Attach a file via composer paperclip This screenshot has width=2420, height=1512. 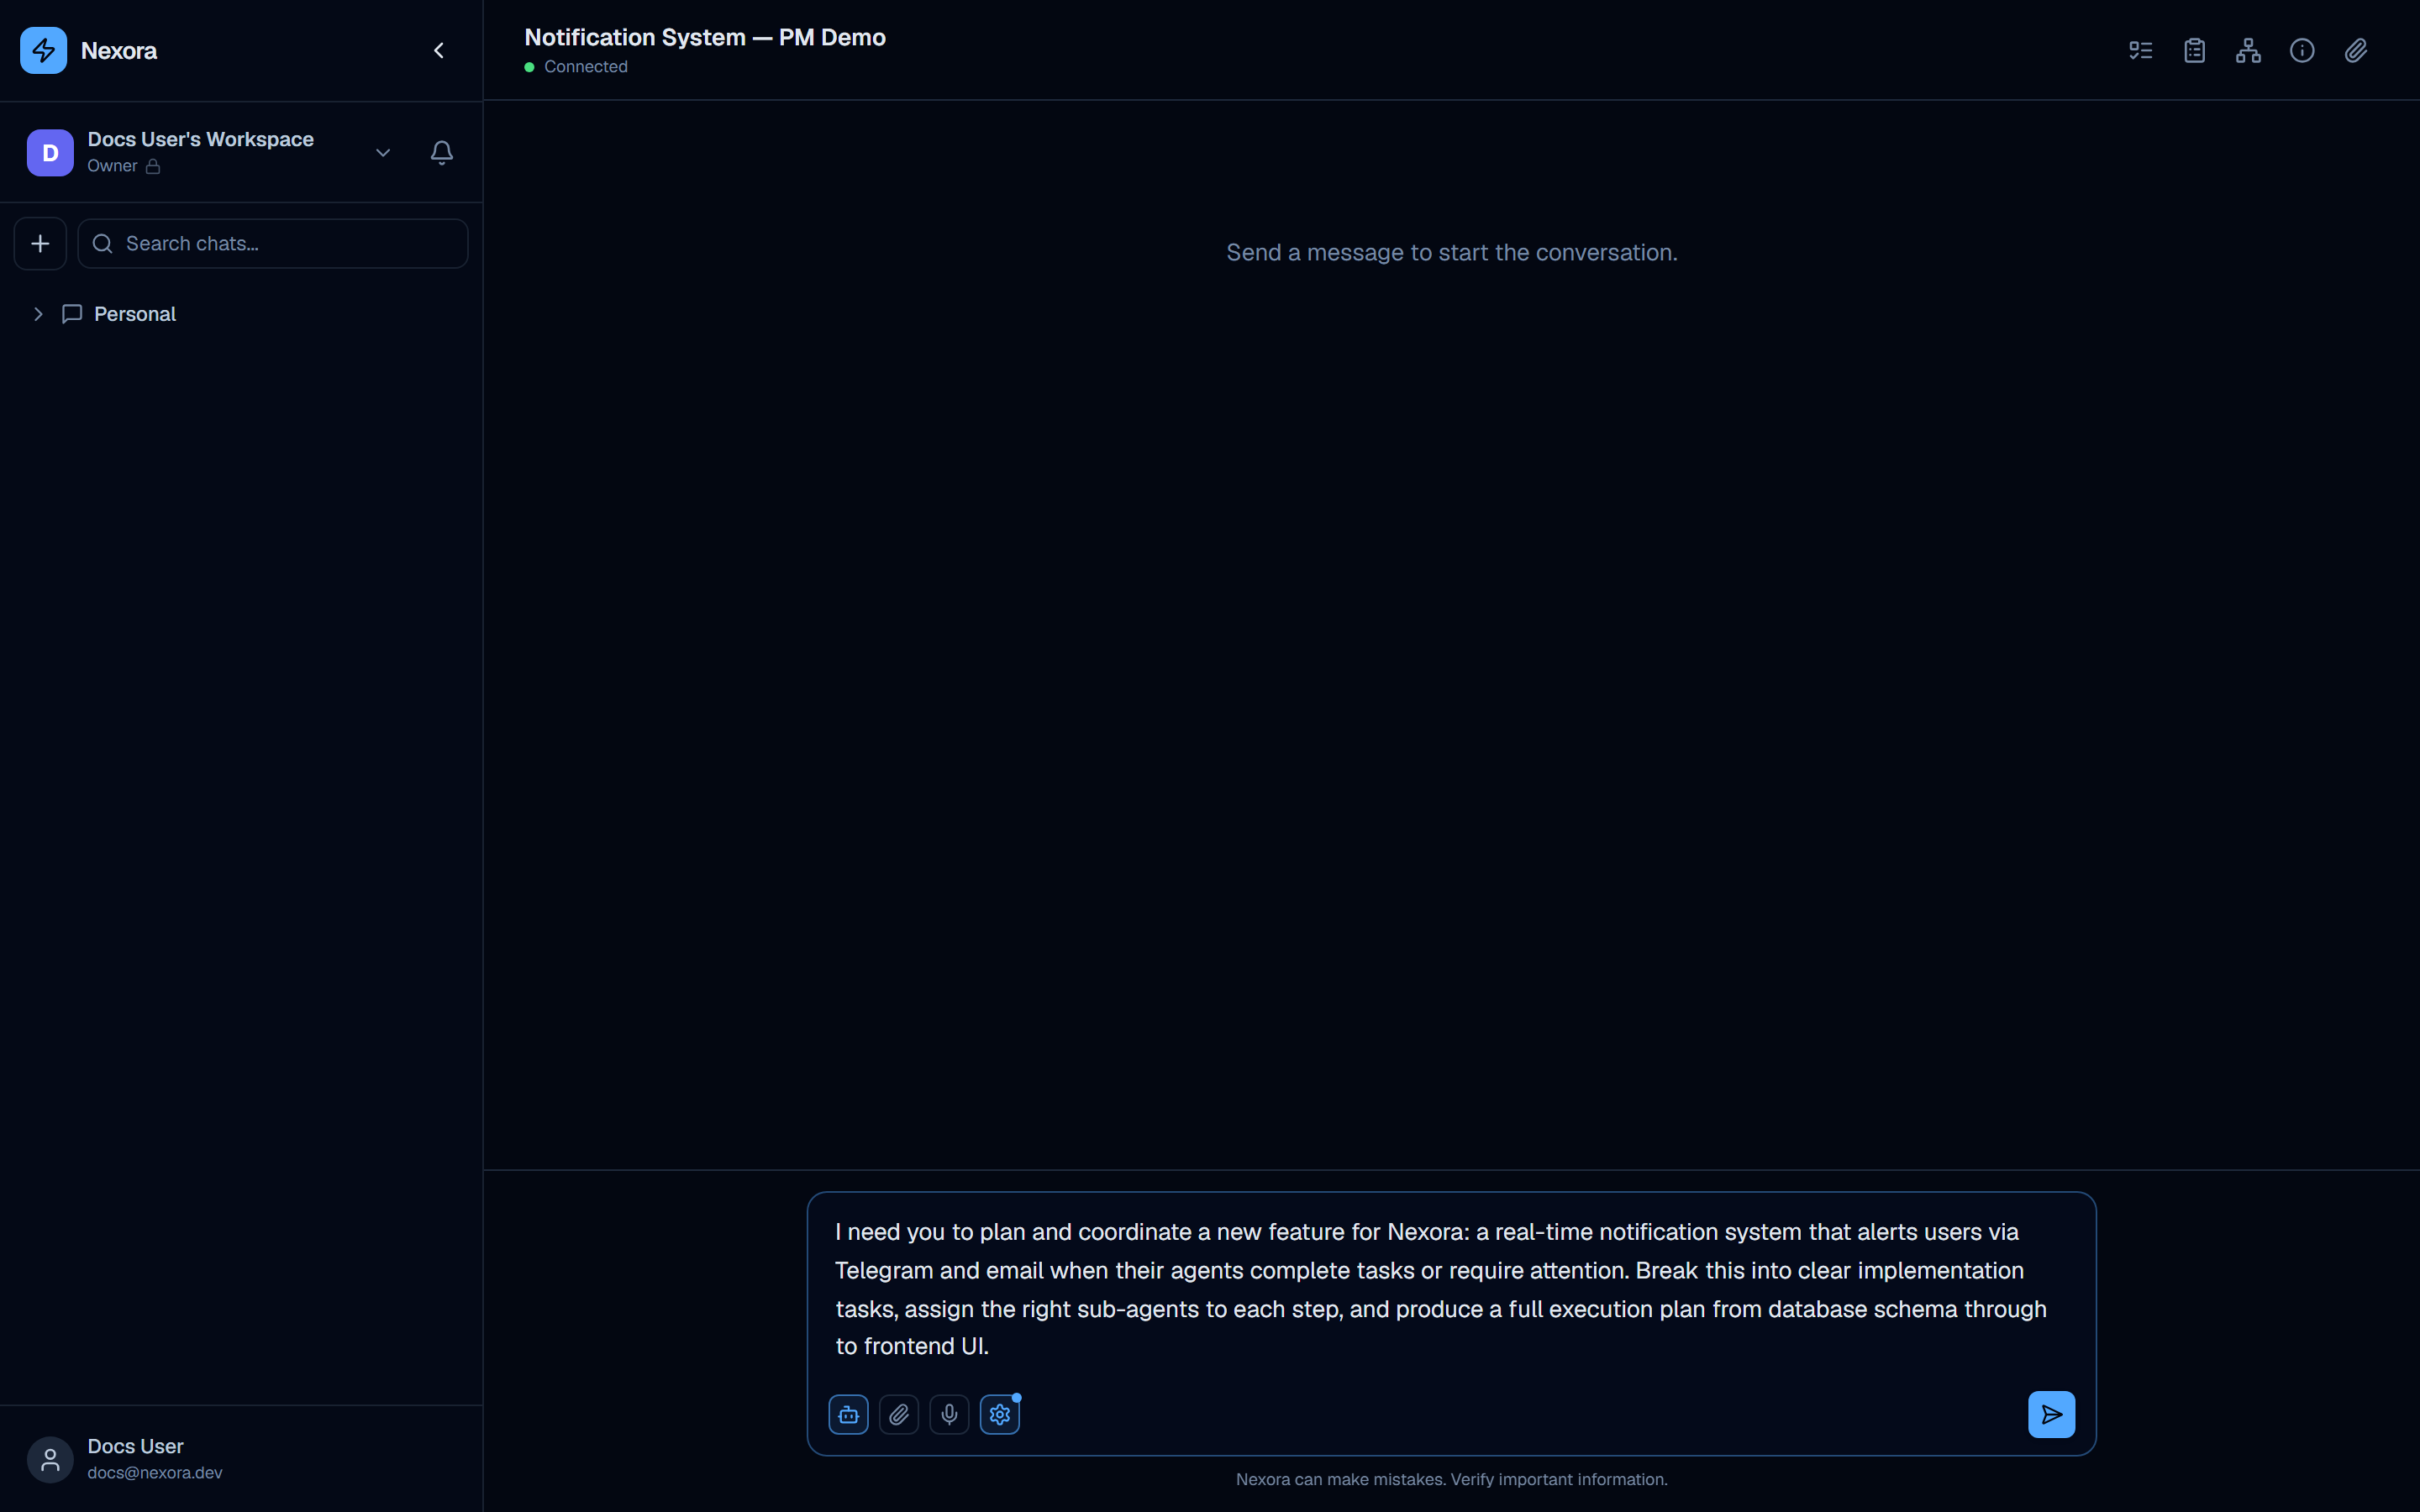[899, 1414]
